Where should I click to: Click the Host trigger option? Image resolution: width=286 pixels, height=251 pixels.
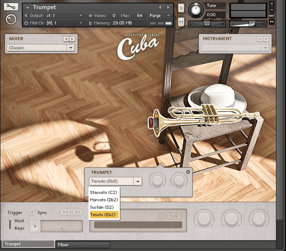point(19,221)
